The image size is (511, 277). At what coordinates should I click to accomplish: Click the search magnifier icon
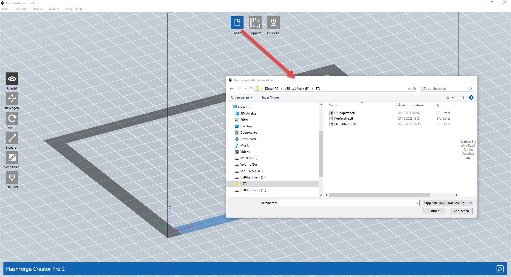[470, 89]
